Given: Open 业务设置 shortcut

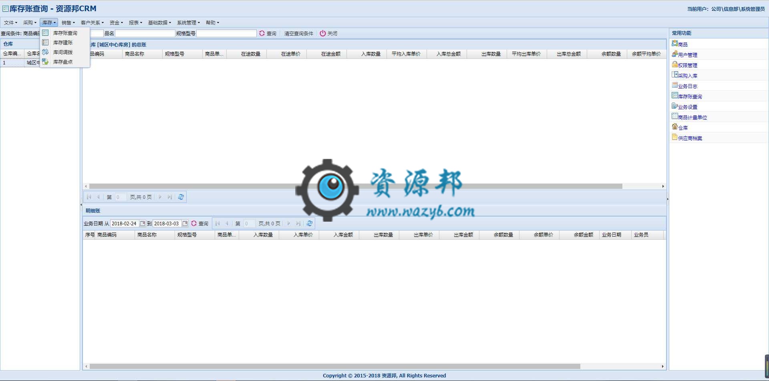Looking at the screenshot, I should [x=684, y=106].
